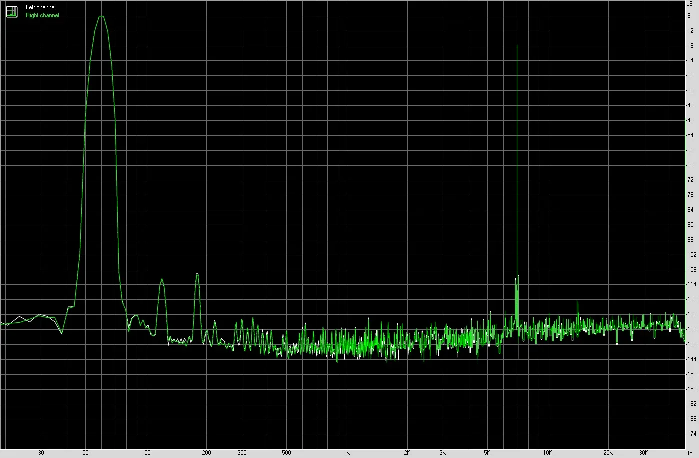Screen dimensions: 699x458
Task: Click the '-42' dB axis label
Action: pos(690,105)
